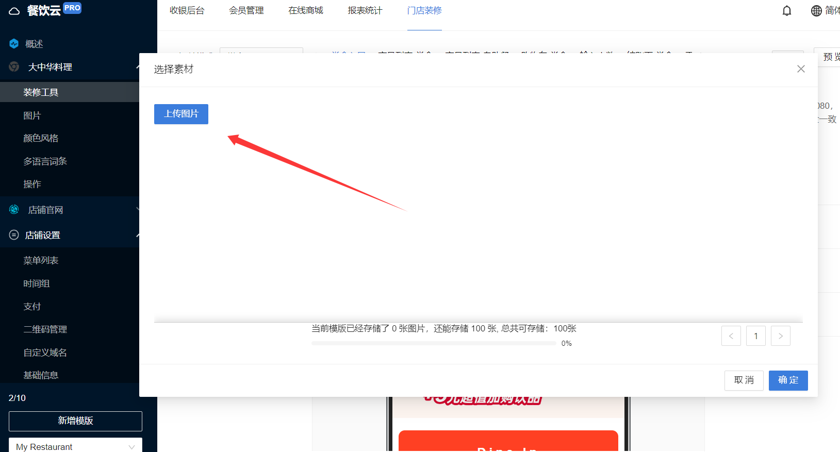Viewport: 840px width, 452px height.
Task: Go to next page of images
Action: (x=781, y=336)
